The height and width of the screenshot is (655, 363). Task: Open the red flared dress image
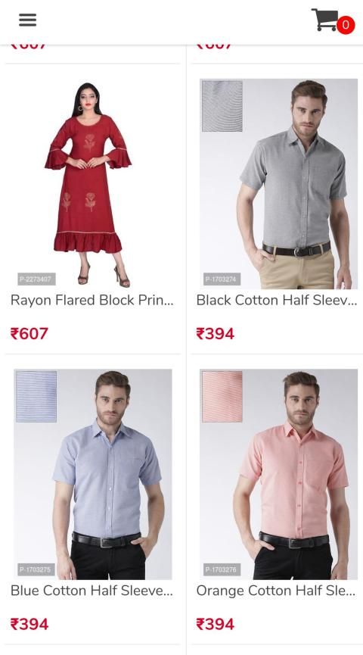88,183
